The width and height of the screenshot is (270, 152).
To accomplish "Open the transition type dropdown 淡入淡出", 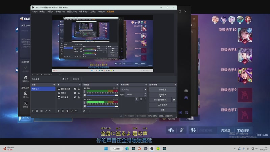I will point(134,90).
